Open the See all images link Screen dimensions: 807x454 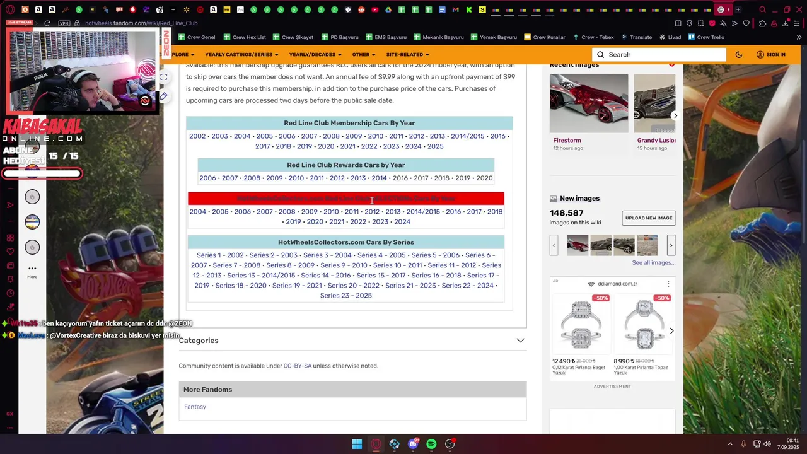[x=654, y=263]
